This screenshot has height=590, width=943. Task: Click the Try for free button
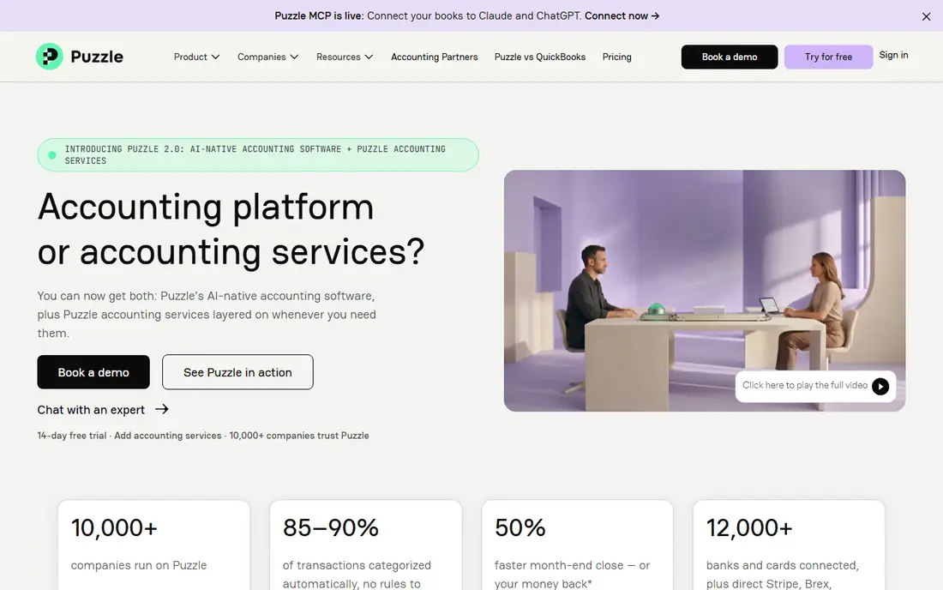(x=829, y=57)
